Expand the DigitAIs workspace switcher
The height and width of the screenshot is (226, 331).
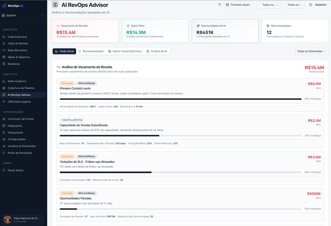pyautogui.click(x=23, y=15)
